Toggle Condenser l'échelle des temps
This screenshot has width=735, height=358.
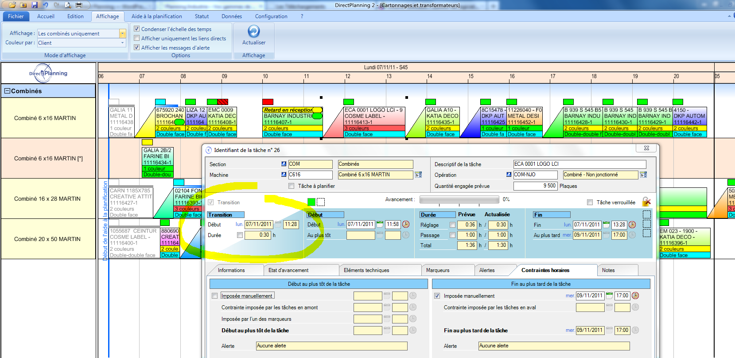(137, 29)
